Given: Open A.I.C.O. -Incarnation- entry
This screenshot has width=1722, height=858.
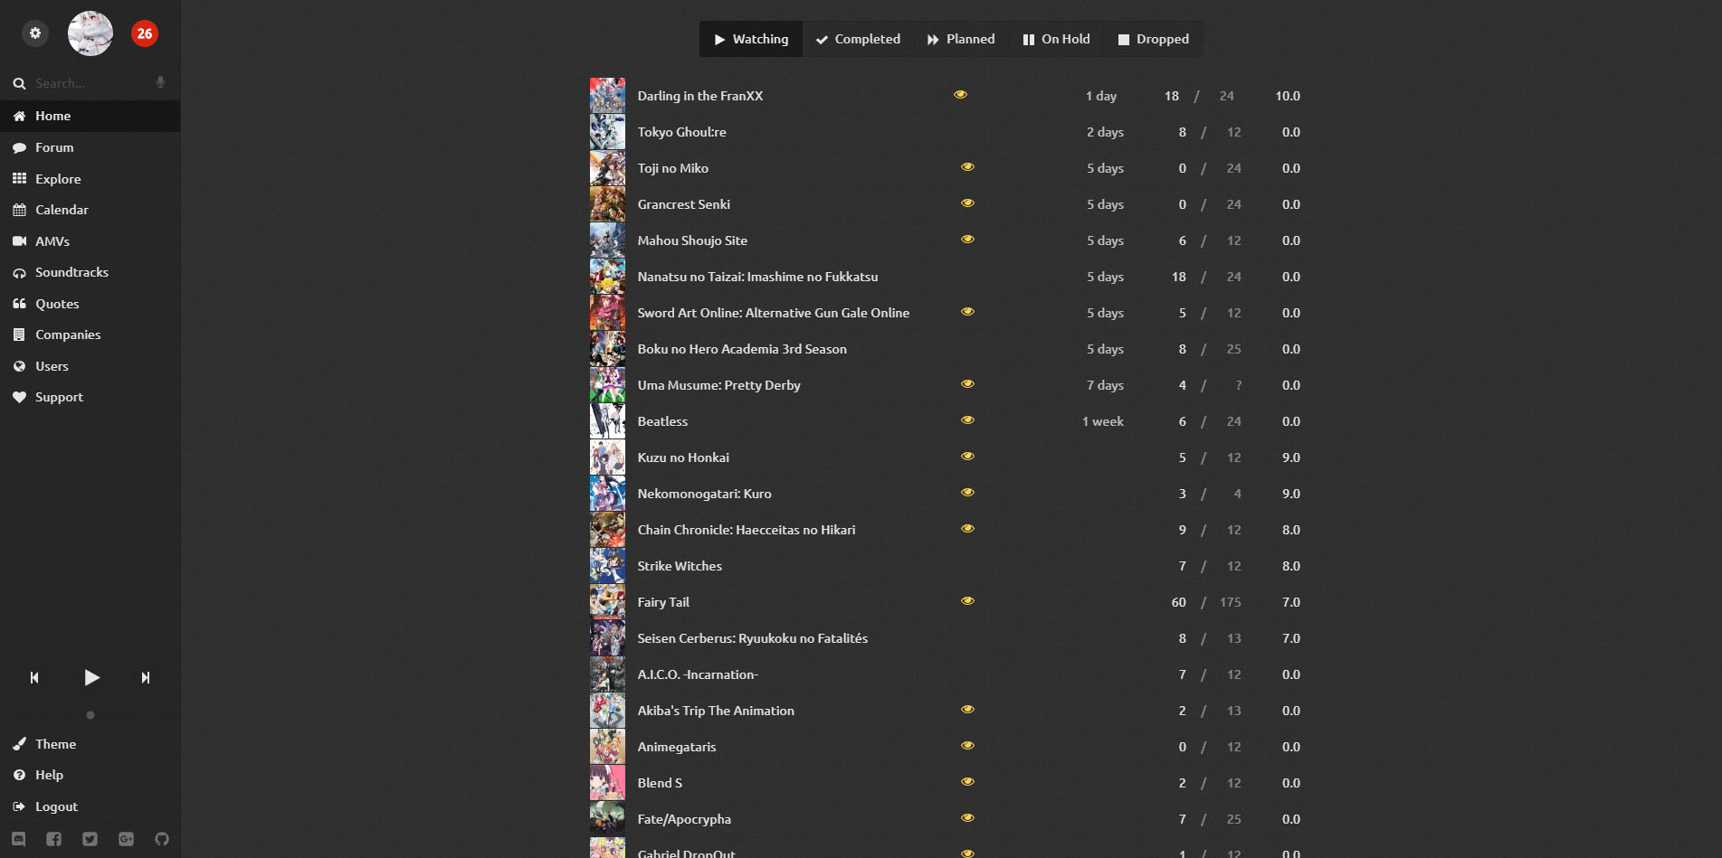Looking at the screenshot, I should coord(698,674).
